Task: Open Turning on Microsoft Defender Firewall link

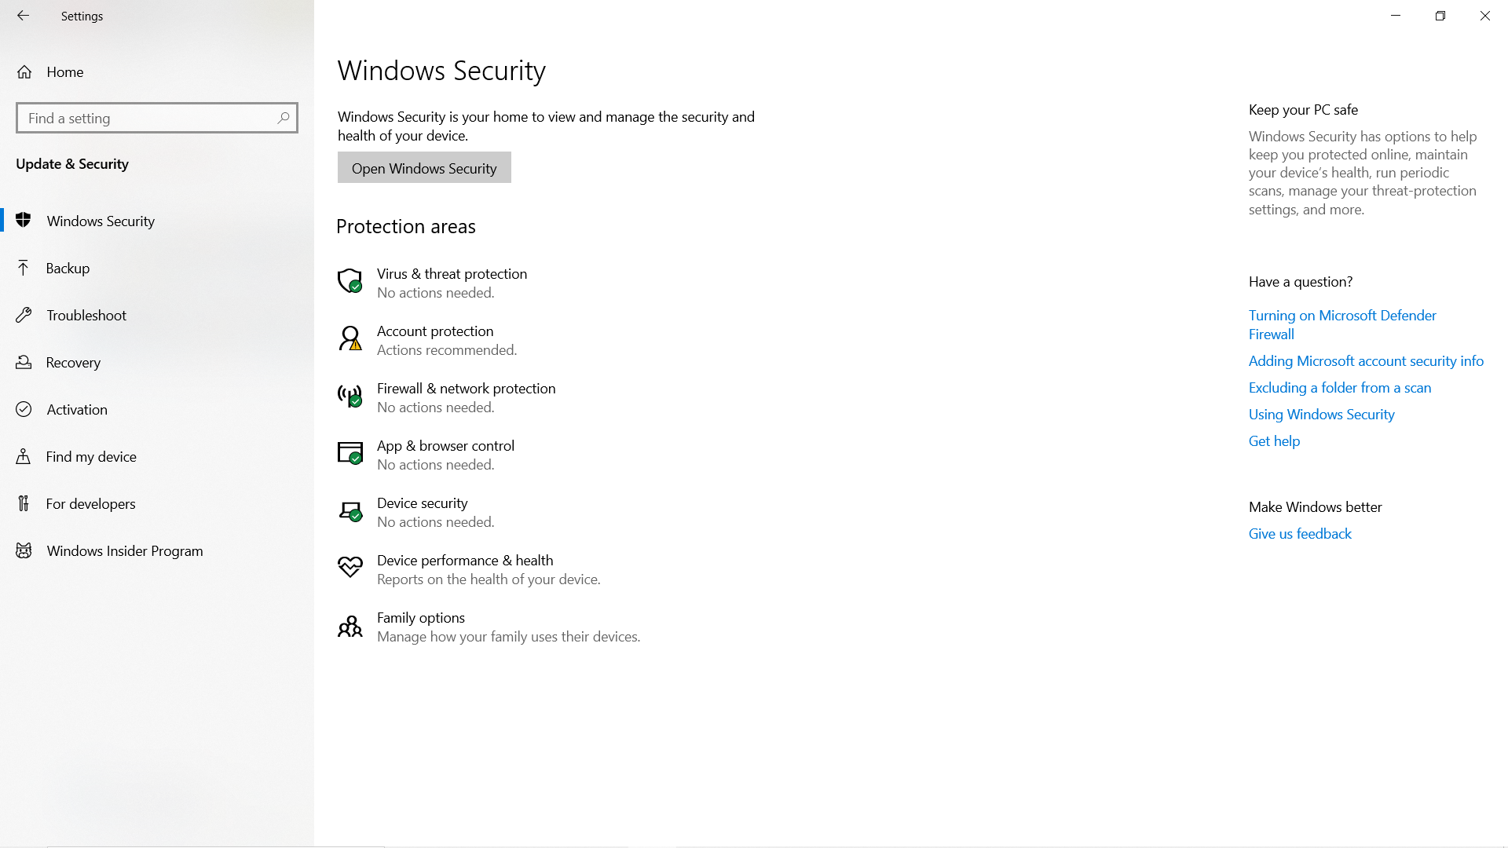Action: click(1342, 324)
